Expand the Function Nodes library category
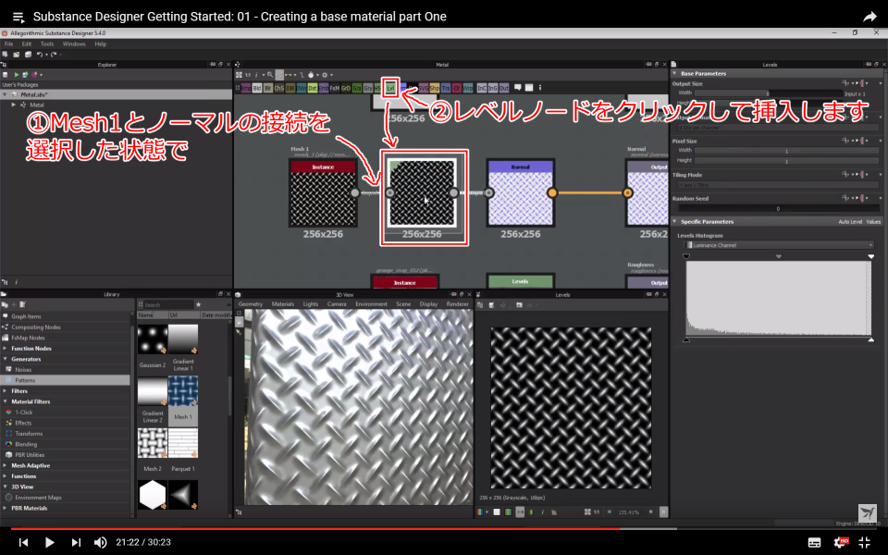Viewport: 888px width, 555px height. tap(6, 349)
